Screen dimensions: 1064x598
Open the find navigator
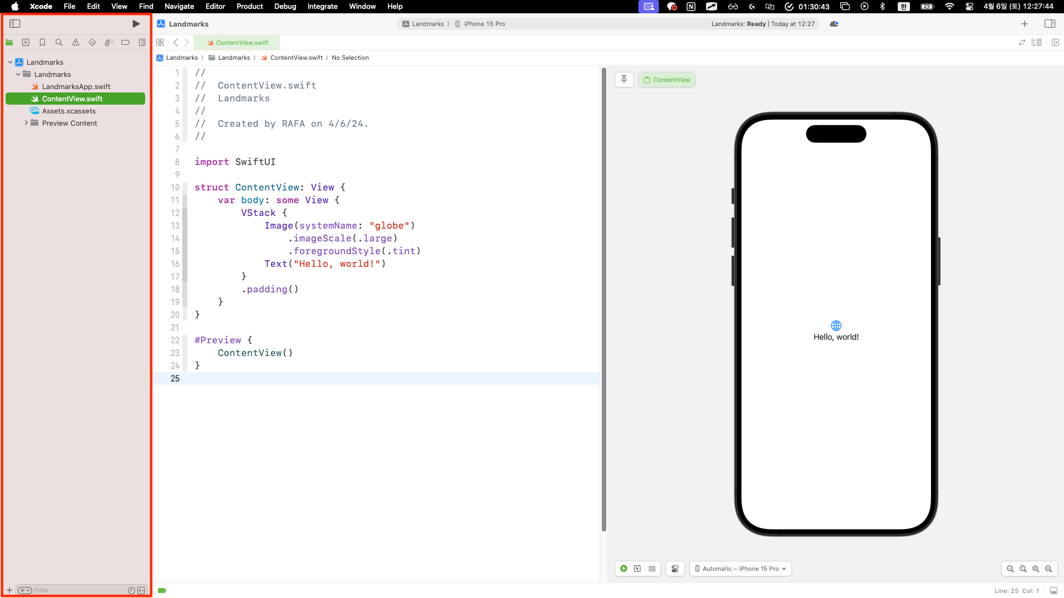[59, 43]
